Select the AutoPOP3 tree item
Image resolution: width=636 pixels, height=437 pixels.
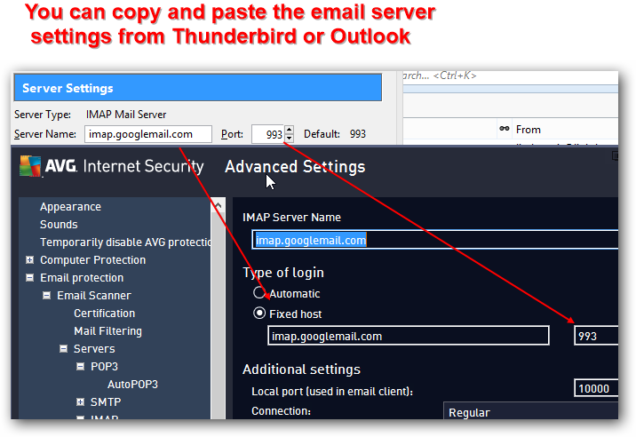132,385
